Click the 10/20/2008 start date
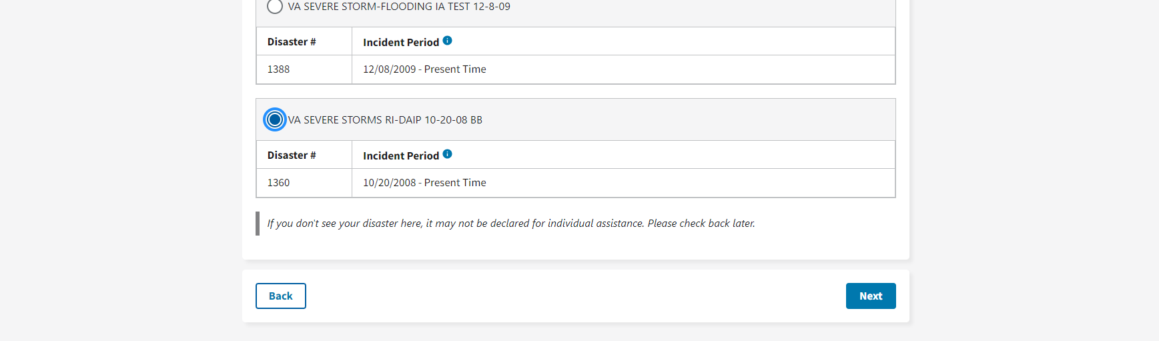The width and height of the screenshot is (1159, 341). coord(389,183)
